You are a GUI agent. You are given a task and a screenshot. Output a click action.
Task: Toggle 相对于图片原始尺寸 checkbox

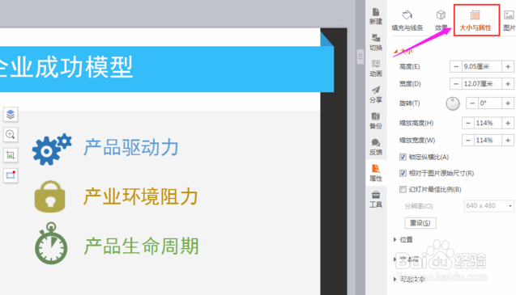[403, 173]
